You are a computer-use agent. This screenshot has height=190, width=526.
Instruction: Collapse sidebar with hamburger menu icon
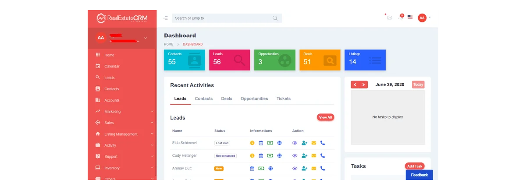tap(165, 18)
